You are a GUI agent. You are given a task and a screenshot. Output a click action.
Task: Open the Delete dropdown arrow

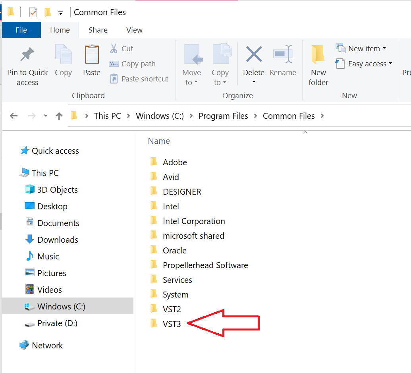[x=254, y=83]
